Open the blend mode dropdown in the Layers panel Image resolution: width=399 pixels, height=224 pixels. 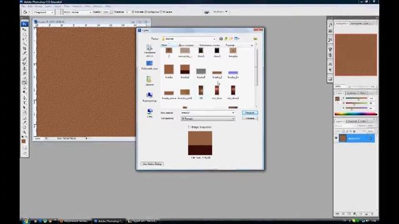345,126
